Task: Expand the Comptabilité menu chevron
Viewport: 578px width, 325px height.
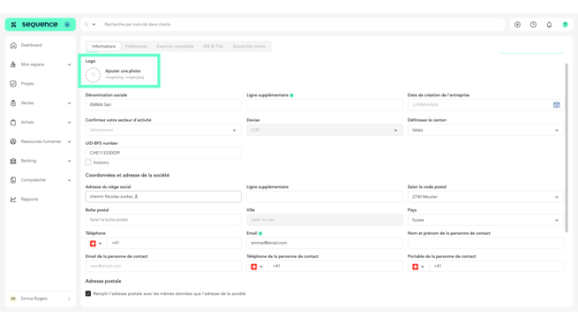Action: [70, 180]
